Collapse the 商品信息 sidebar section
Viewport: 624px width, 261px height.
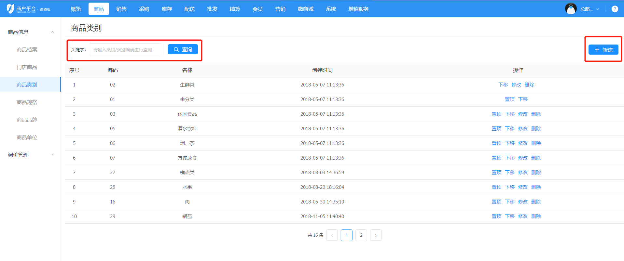coord(52,32)
